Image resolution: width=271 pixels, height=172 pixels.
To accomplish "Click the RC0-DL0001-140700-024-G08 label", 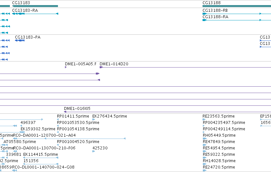I will [43, 167].
